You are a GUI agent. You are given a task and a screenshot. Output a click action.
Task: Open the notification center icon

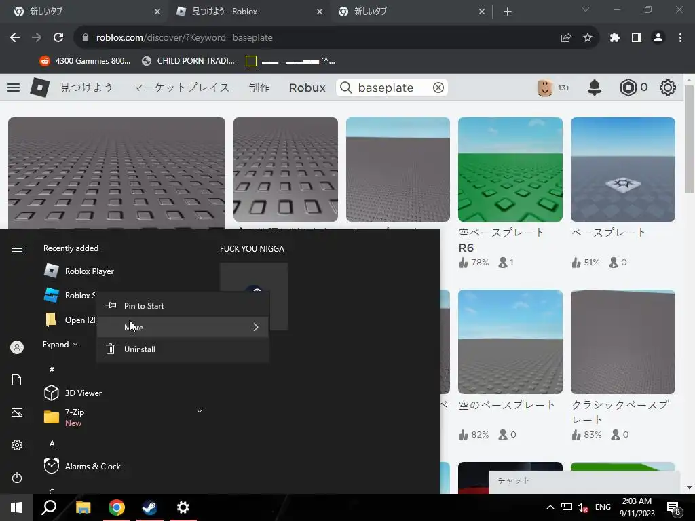pyautogui.click(x=674, y=507)
